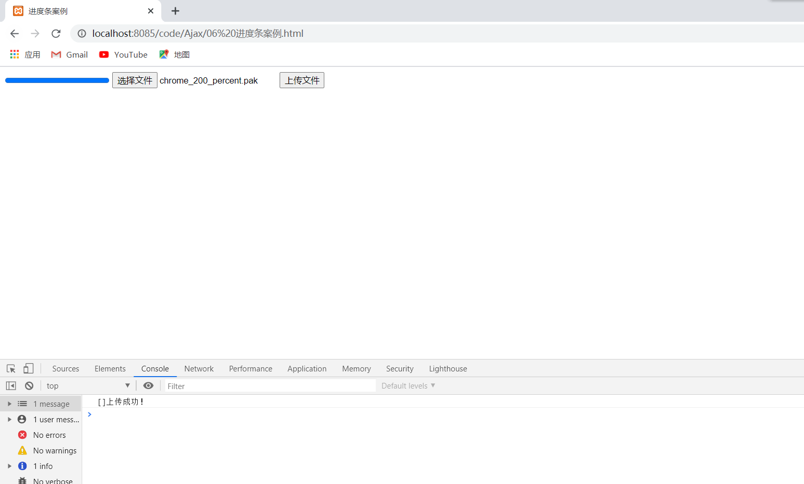
Task: Switch to the Performance tab
Action: click(251, 369)
